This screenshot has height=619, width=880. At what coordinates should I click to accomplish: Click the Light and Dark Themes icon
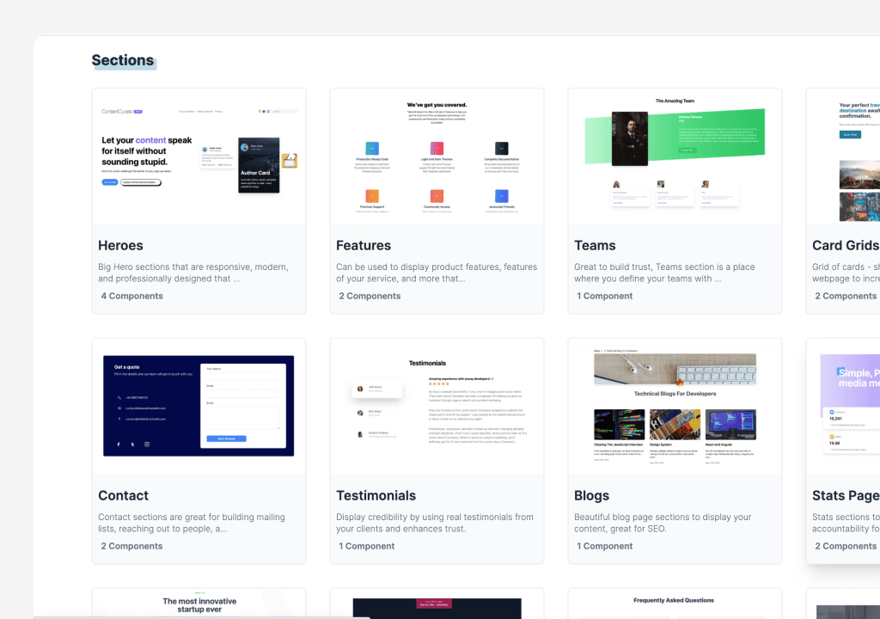tap(437, 149)
